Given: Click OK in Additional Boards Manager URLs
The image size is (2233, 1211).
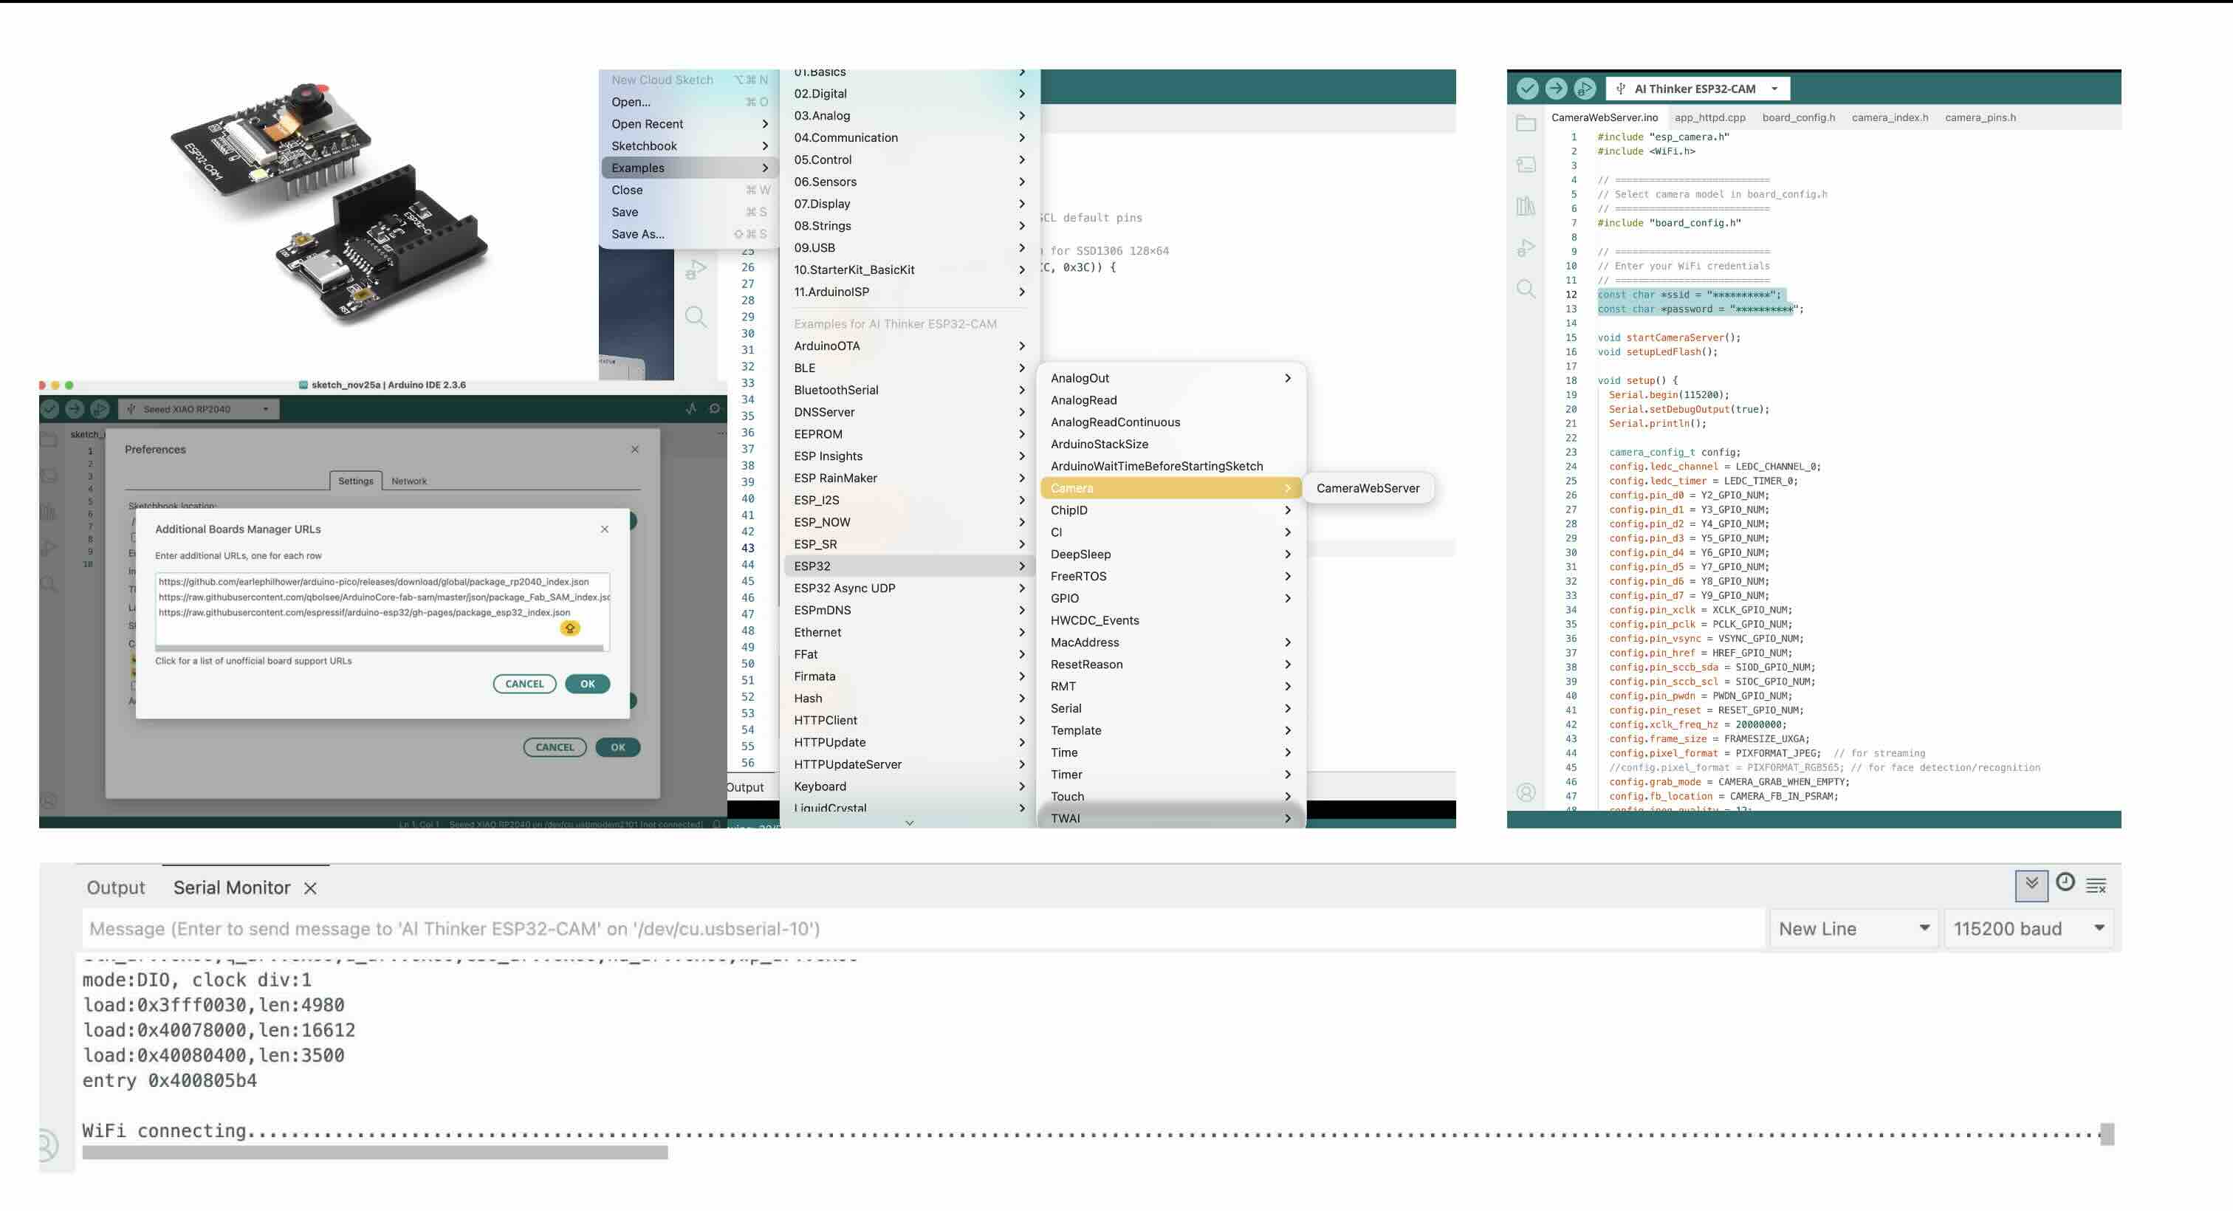Looking at the screenshot, I should pyautogui.click(x=587, y=684).
